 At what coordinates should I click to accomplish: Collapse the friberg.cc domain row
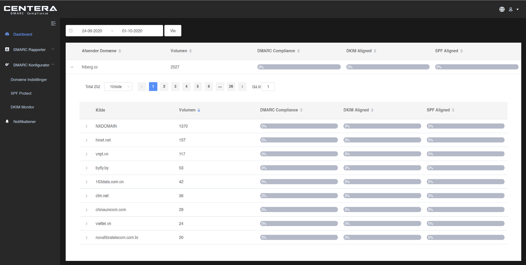coord(72,67)
